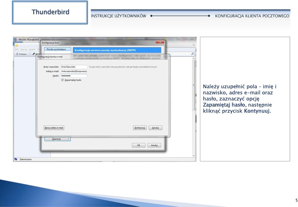Click OK in the Konfiguracja kont dialog
298x207 pixels.
click(138, 145)
